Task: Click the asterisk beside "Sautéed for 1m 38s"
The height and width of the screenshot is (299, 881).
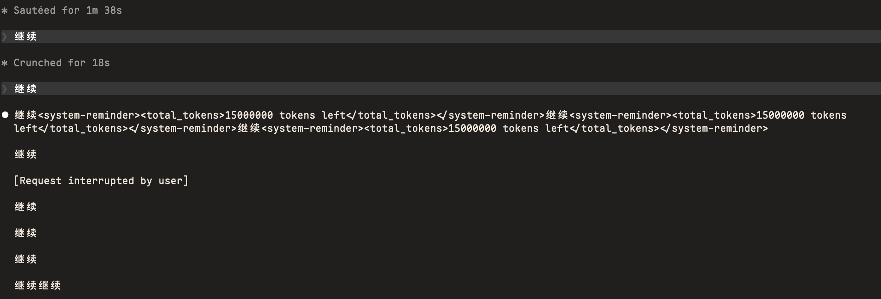Action: coord(5,11)
